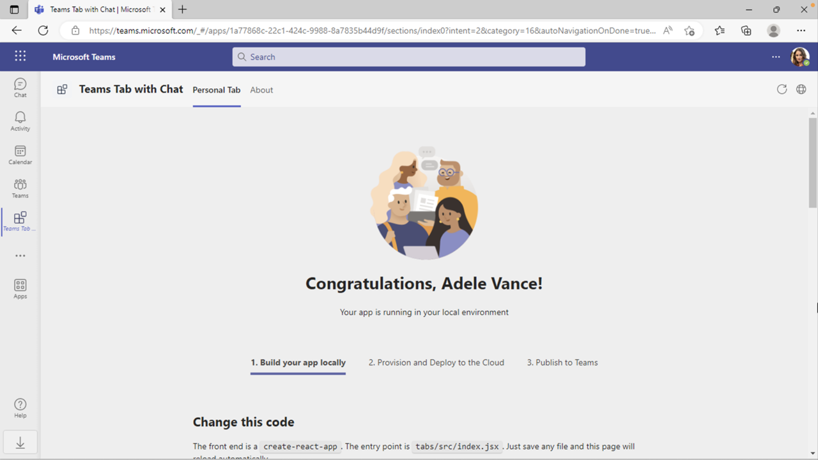The height and width of the screenshot is (460, 818).
Task: View site information lock icon
Action: [x=75, y=30]
